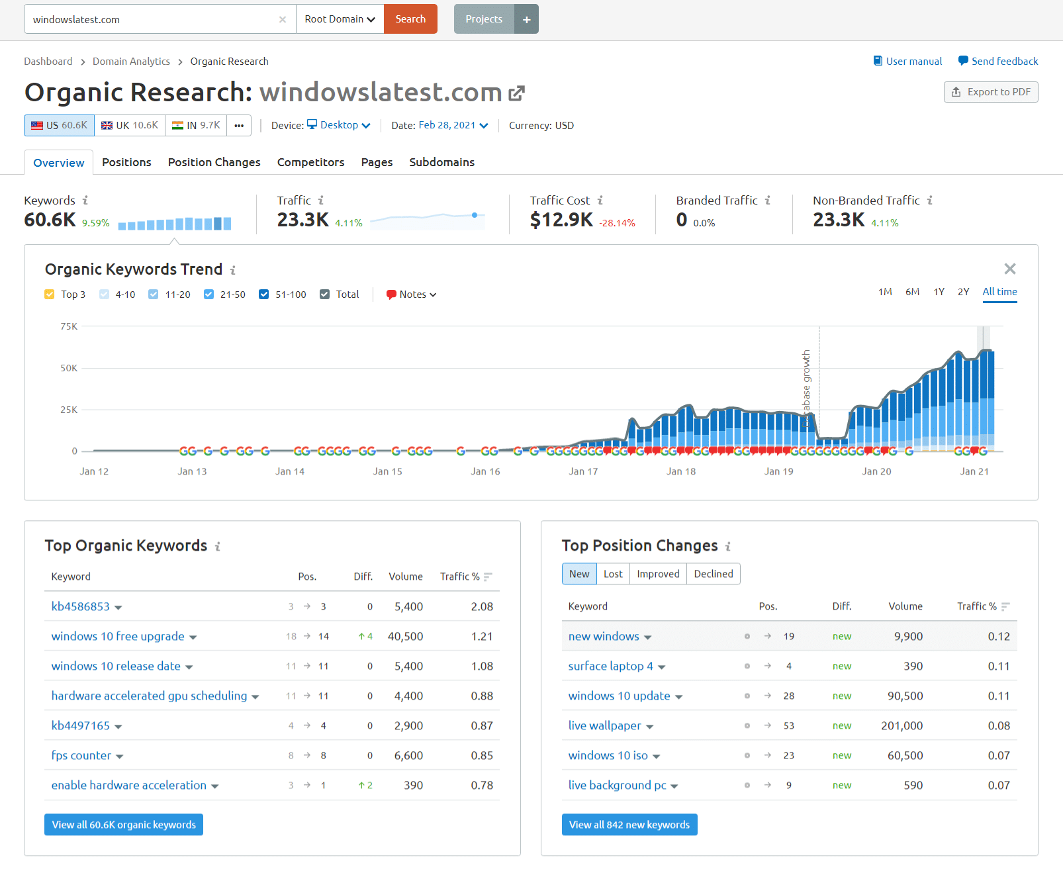Switch to the Subdomains tab
The width and height of the screenshot is (1063, 873).
pyautogui.click(x=442, y=162)
